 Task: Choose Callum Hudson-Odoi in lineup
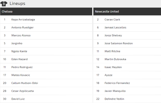click(x=25, y=83)
